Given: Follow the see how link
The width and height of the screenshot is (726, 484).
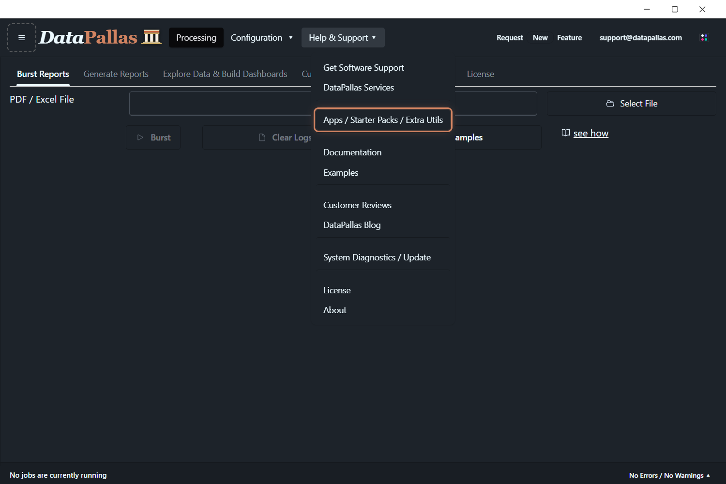Looking at the screenshot, I should pos(591,133).
